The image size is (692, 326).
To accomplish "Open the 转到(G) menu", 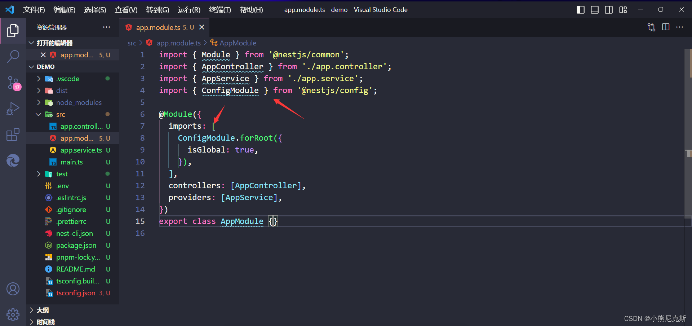I will [158, 10].
